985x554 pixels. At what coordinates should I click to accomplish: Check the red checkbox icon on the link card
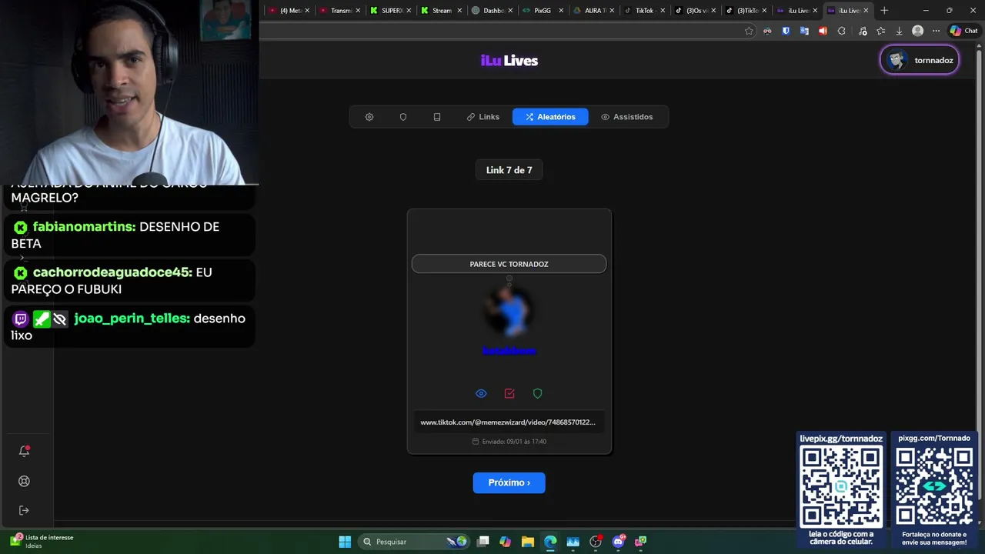click(x=509, y=393)
